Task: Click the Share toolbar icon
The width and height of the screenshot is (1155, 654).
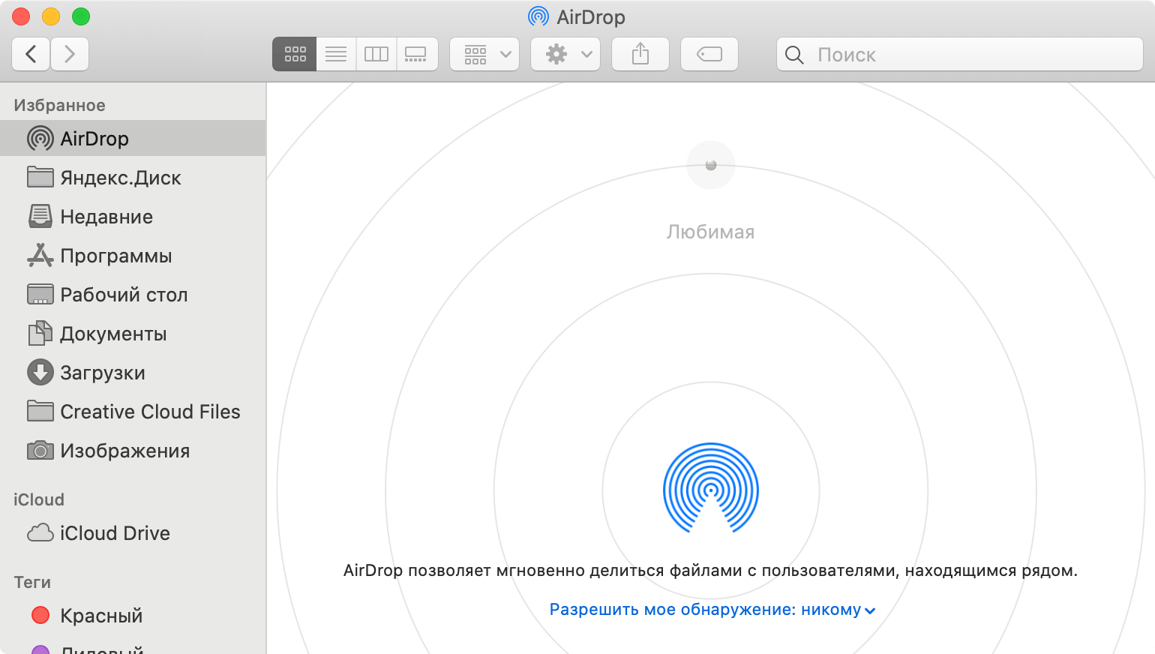Action: (x=640, y=54)
